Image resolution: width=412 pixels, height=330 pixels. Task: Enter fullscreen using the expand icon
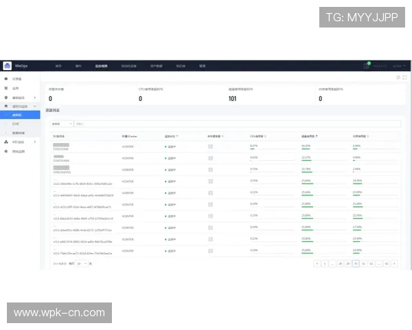pos(404,78)
